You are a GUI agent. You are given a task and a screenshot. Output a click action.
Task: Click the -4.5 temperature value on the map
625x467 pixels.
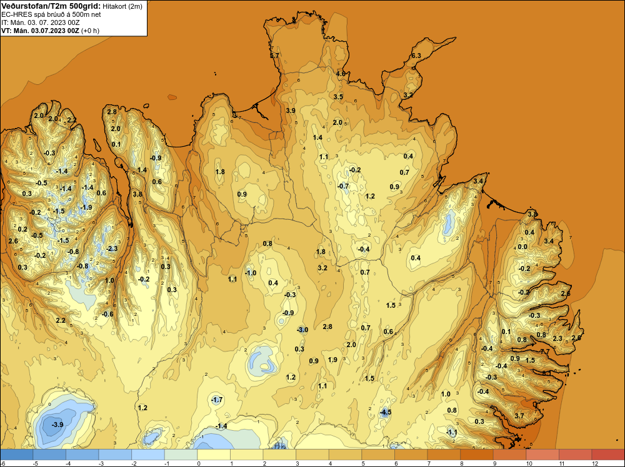[x=385, y=412]
